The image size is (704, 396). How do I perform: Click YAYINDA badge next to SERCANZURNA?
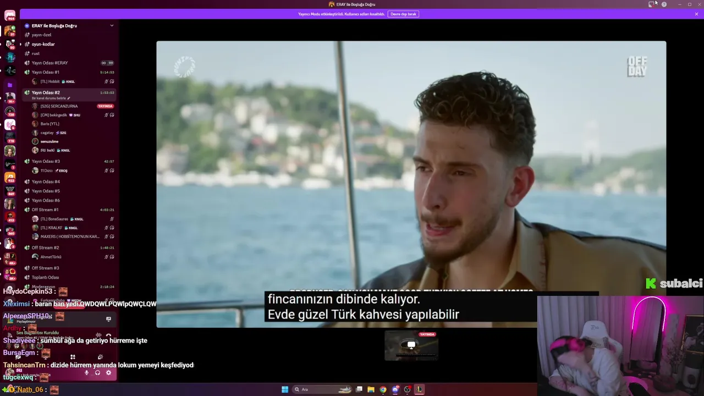(105, 106)
